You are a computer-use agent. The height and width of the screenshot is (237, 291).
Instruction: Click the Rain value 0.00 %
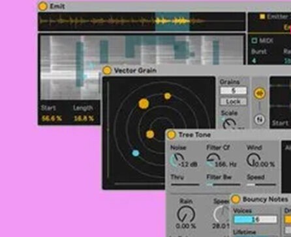click(186, 227)
